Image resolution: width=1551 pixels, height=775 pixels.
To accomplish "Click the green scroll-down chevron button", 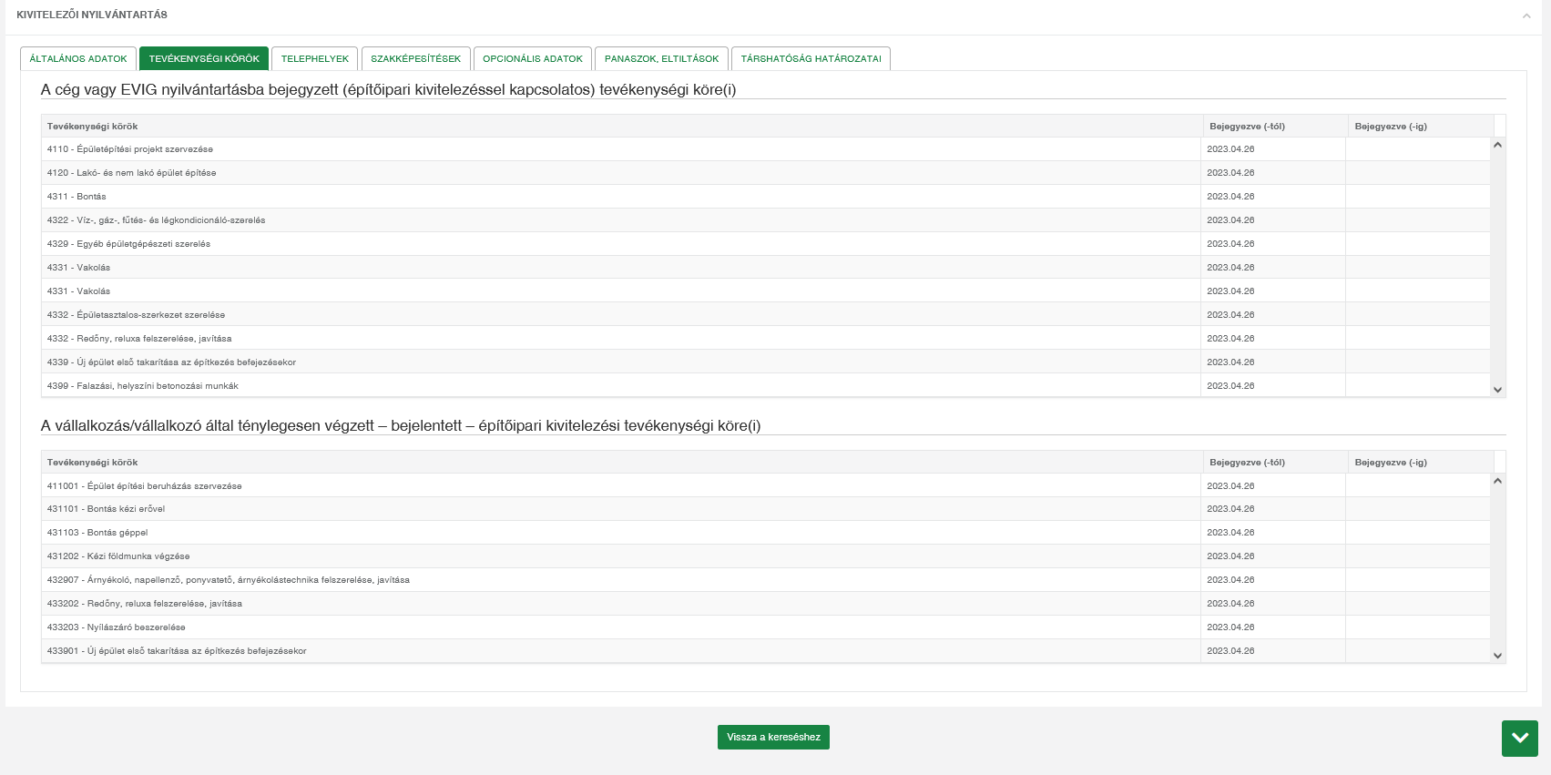I will 1519,738.
